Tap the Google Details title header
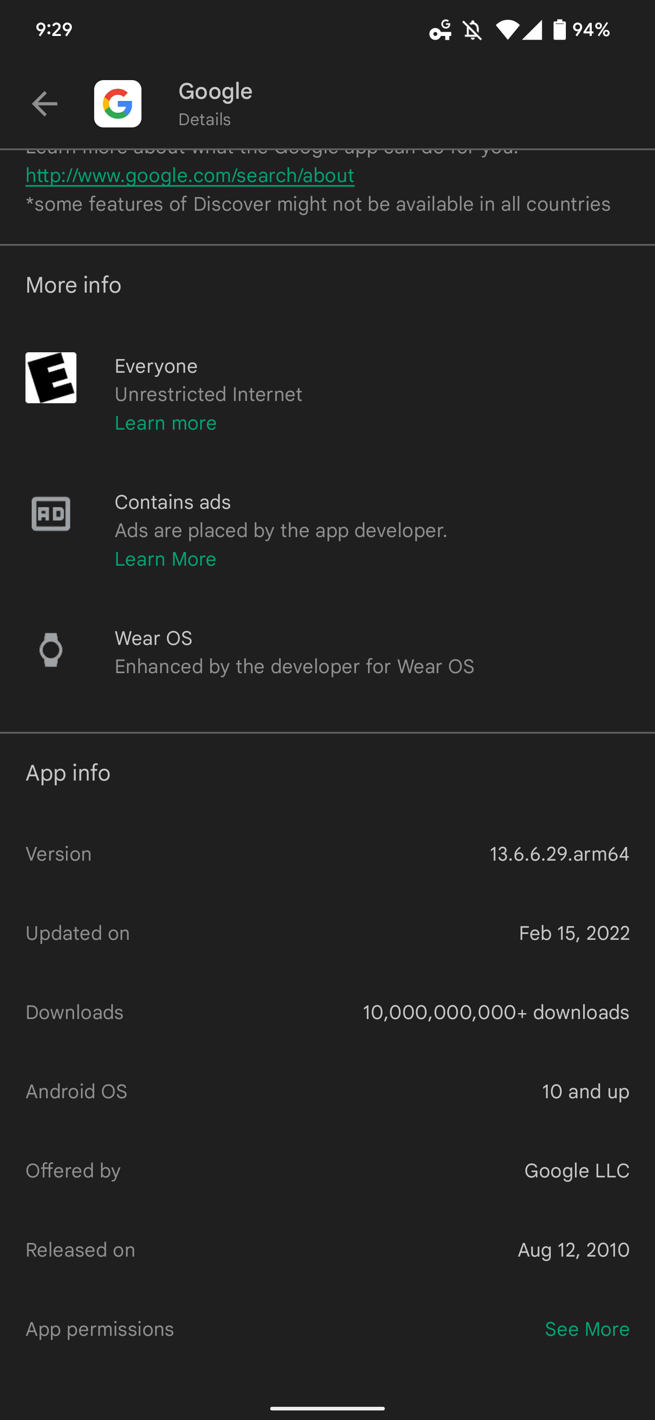Image resolution: width=655 pixels, height=1420 pixels. tap(216, 104)
